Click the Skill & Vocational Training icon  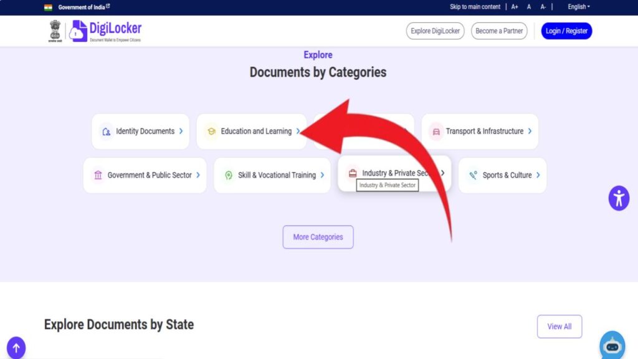(x=229, y=175)
